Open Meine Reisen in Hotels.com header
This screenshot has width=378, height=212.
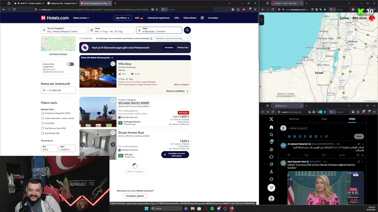(x=190, y=18)
